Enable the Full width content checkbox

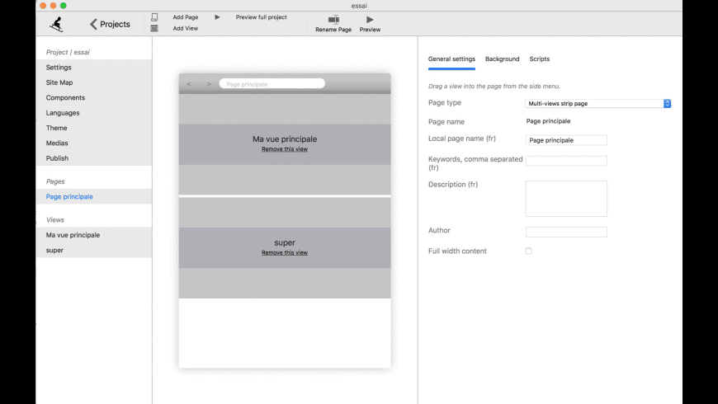point(529,251)
